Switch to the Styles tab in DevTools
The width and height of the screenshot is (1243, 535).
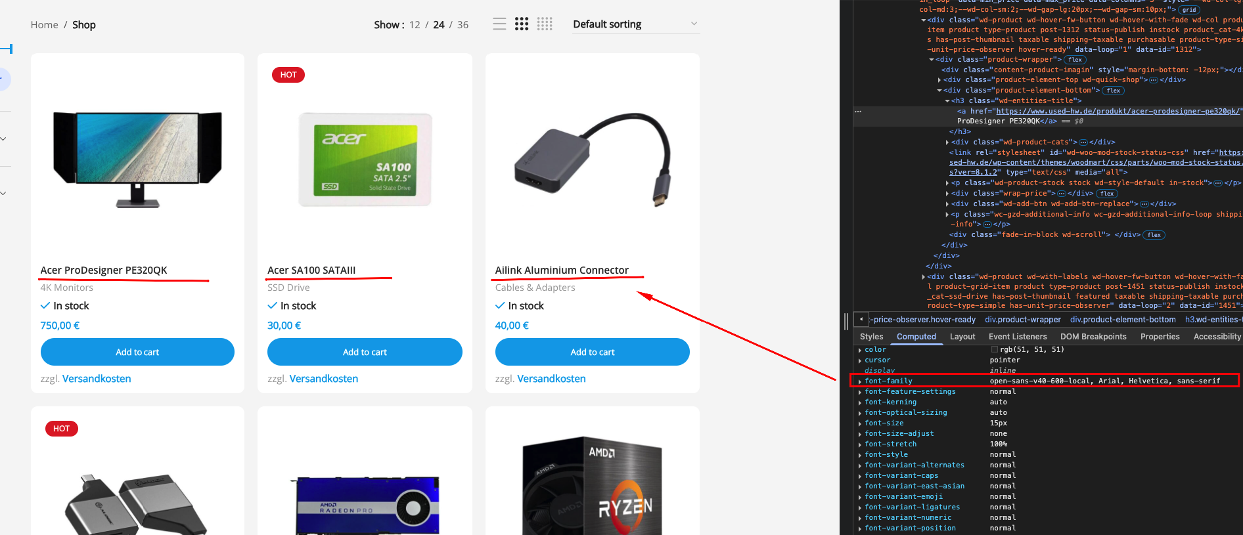pyautogui.click(x=871, y=337)
